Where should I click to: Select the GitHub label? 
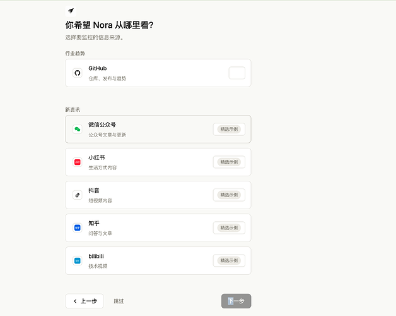[x=98, y=68]
